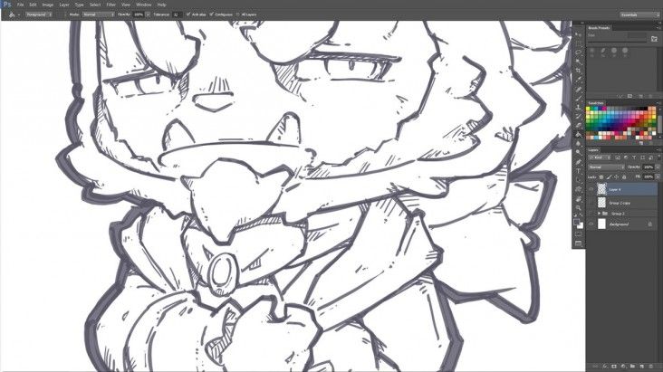This screenshot has width=663, height=372.
Task: Toggle the layer filter on/off switch
Action: pos(658,157)
